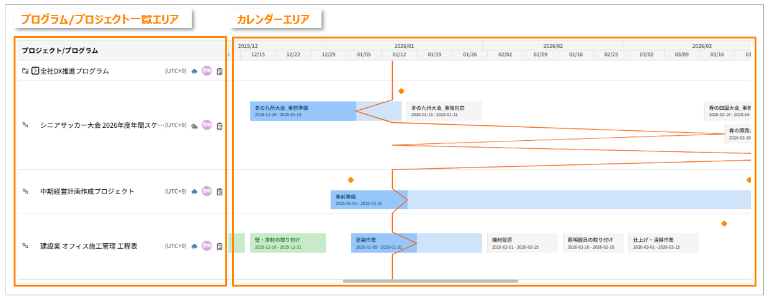This screenshot has width=767, height=299.
Task: Click the hierarchy icon beside シニアサッカー大会
Action: [25, 125]
